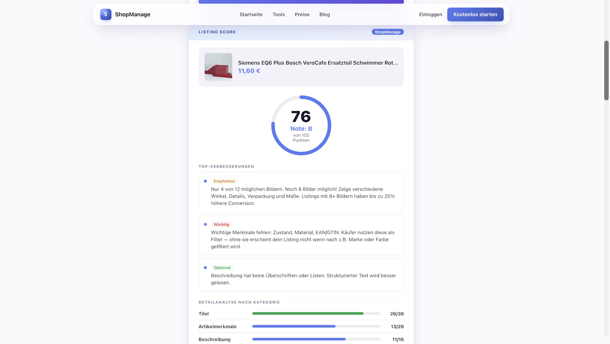Click the TOP-VERBESSERUNGEN section heading
This screenshot has height=344, width=610.
(x=226, y=166)
